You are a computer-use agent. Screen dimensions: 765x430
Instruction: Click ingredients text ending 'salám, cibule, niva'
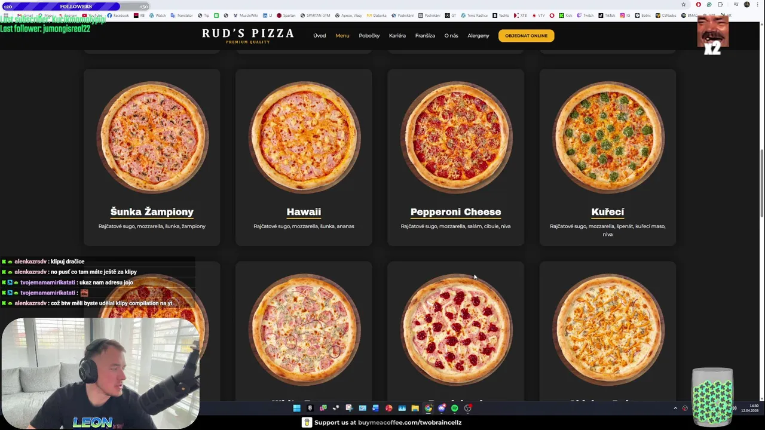point(456,226)
